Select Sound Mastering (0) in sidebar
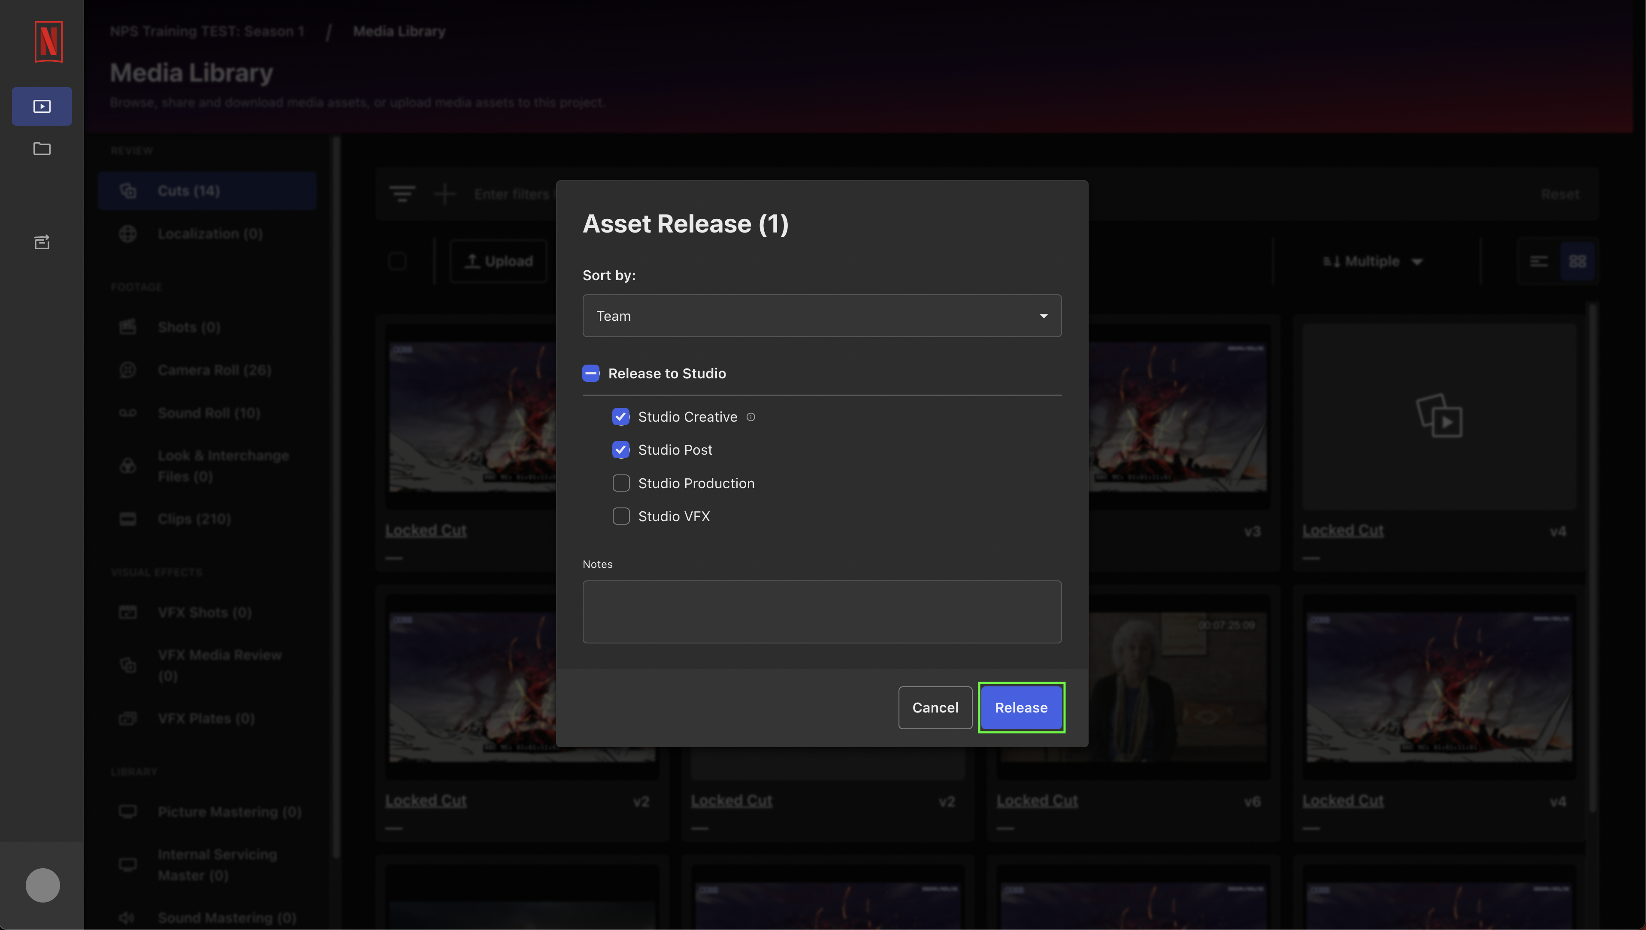Image resolution: width=1646 pixels, height=930 pixels. click(208, 917)
